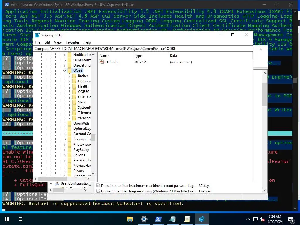Image resolution: width=300 pixels, height=225 pixels.
Task: Select the Telemetr subkey folder icon
Action: click(74, 113)
